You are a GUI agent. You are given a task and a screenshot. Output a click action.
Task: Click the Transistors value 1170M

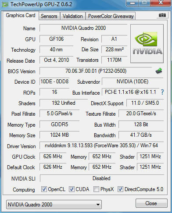[x=114, y=60]
